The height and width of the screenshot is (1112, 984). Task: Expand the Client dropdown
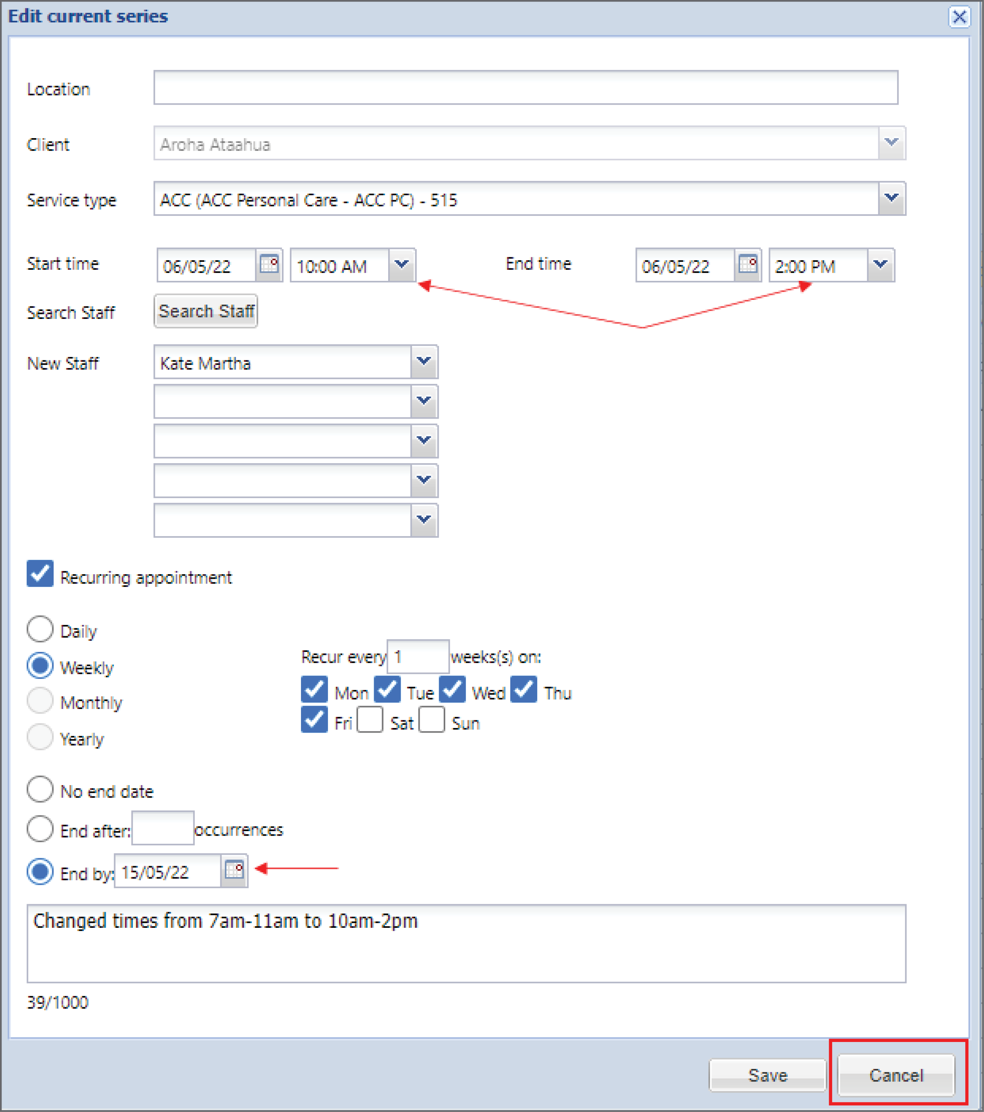point(892,143)
